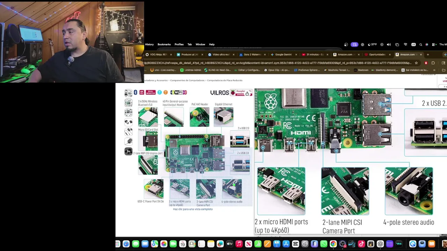Click the '2 x micro HDMI ports' label
This screenshot has height=251, width=447.
(x=281, y=226)
